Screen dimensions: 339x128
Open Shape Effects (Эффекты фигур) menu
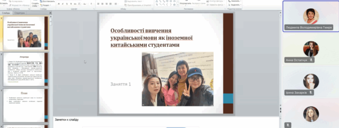coord(215,5)
